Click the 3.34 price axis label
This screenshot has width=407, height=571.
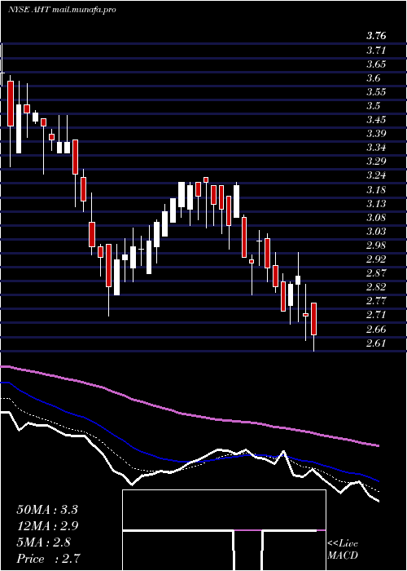click(376, 148)
